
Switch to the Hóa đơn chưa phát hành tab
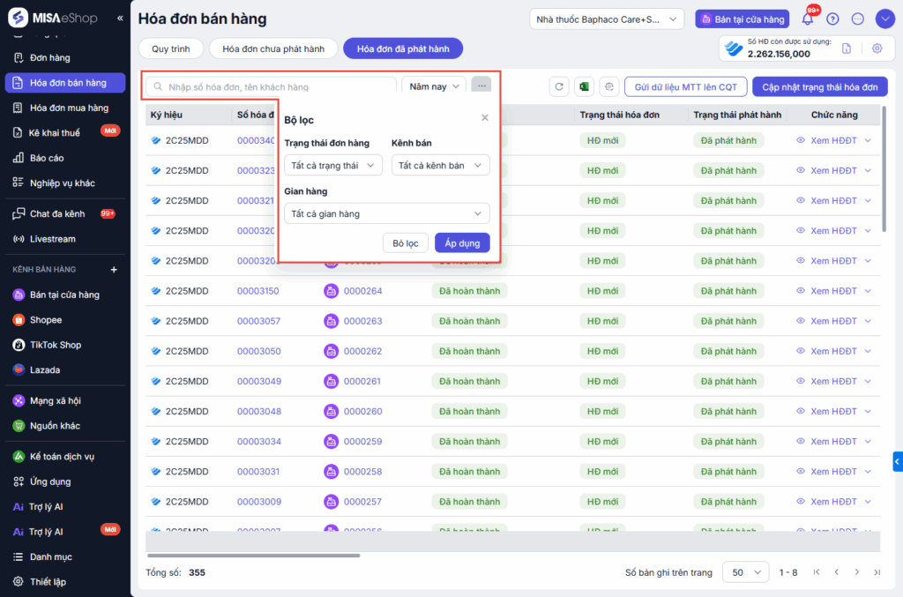click(273, 49)
